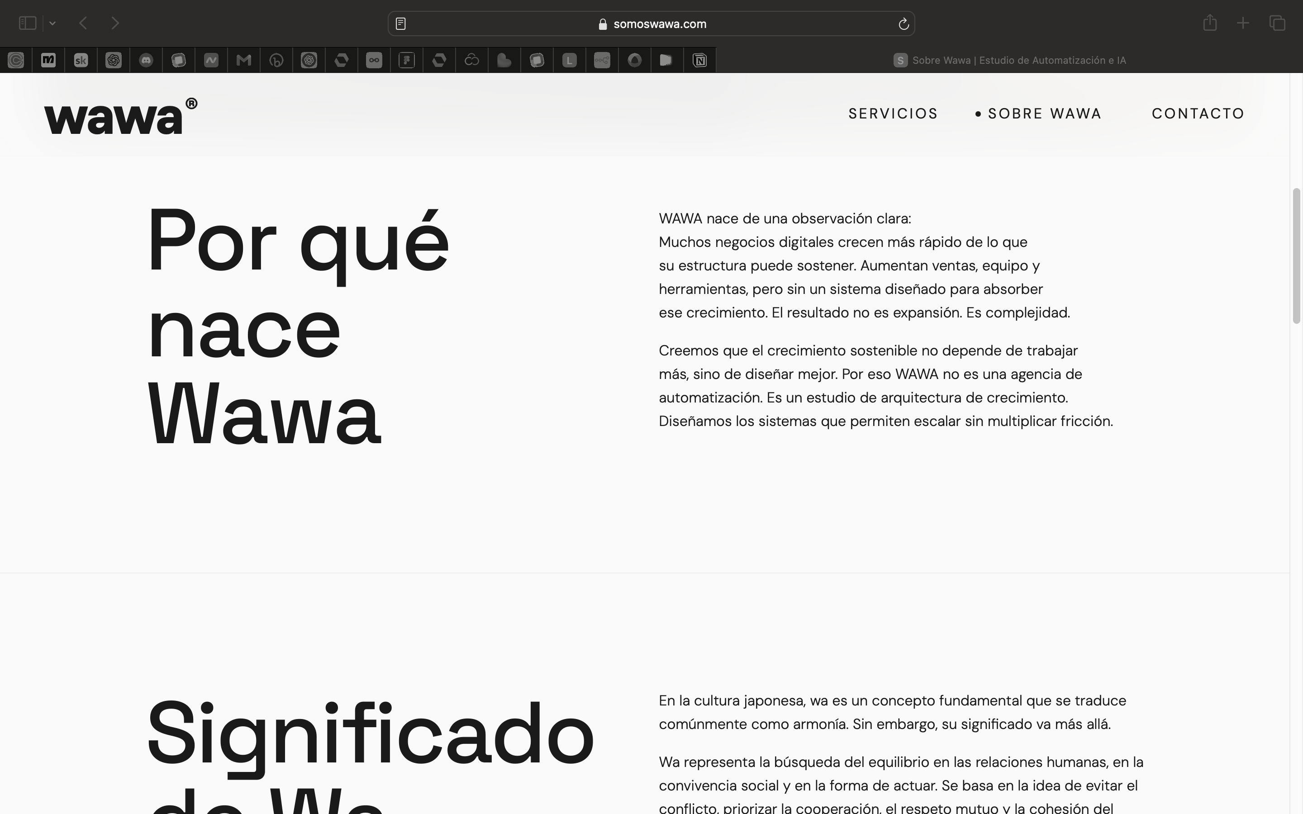The height and width of the screenshot is (814, 1303).
Task: Reload the current page
Action: 904,24
